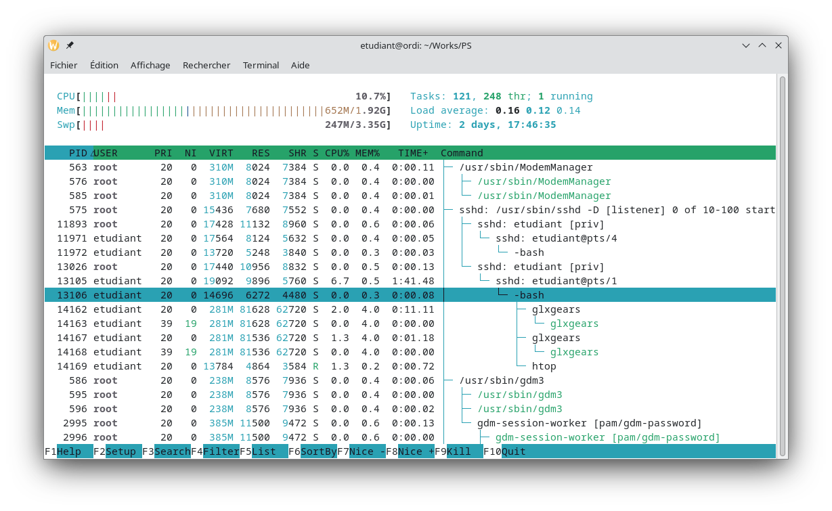This screenshot has width=832, height=511.
Task: Click the terminal's vertical scrollbar
Action: (x=782, y=264)
